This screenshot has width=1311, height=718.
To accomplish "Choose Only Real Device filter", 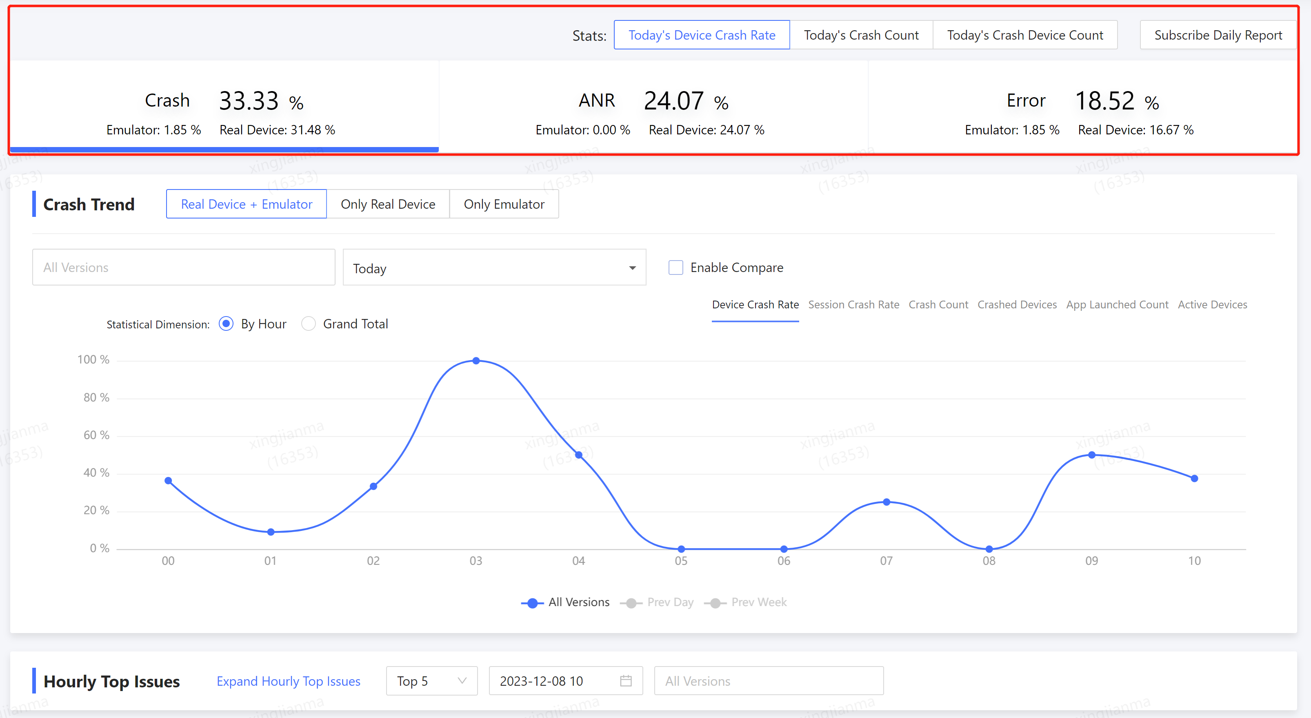I will [x=388, y=204].
